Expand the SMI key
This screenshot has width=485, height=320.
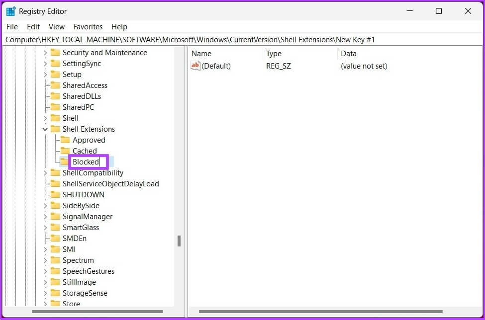45,249
